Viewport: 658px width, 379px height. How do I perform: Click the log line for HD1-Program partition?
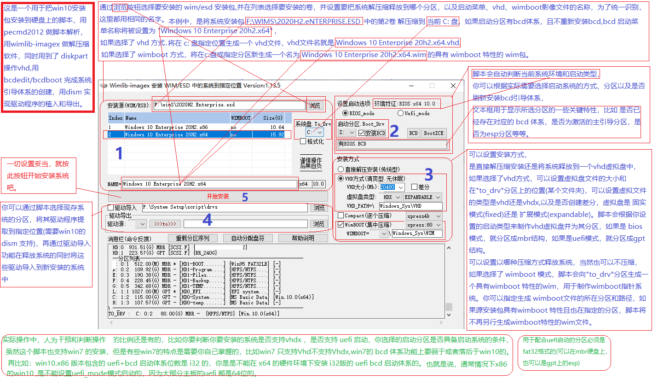(196, 268)
